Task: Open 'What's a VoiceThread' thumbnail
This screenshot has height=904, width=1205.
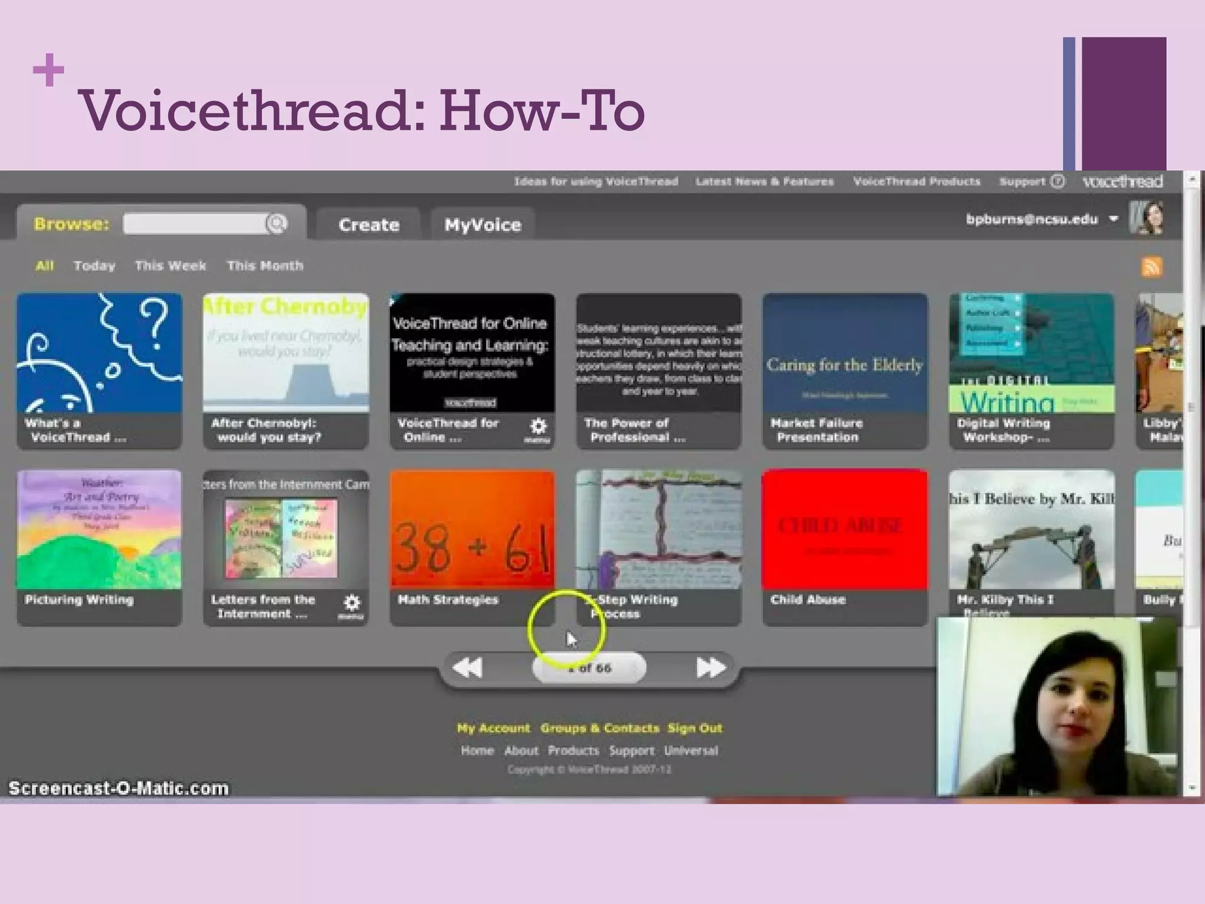Action: coord(99,353)
